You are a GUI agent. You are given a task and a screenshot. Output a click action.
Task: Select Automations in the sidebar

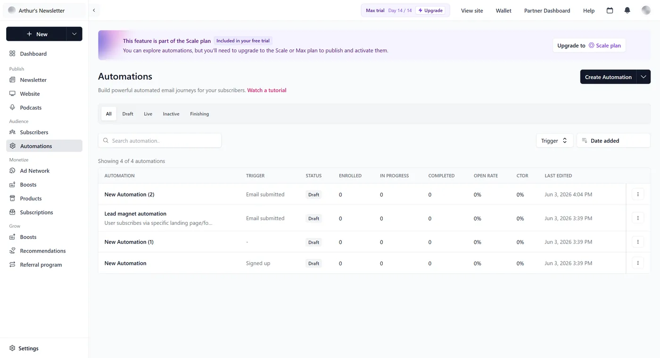[44, 146]
